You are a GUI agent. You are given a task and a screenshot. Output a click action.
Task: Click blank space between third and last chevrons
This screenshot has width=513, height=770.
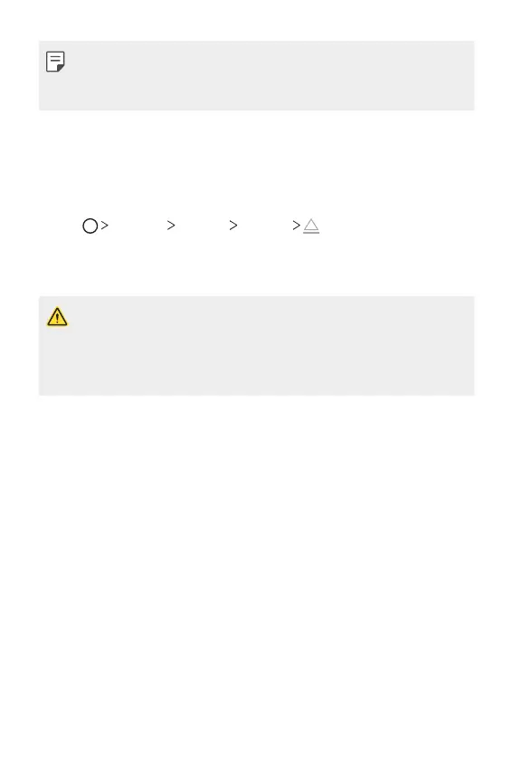[x=265, y=226]
